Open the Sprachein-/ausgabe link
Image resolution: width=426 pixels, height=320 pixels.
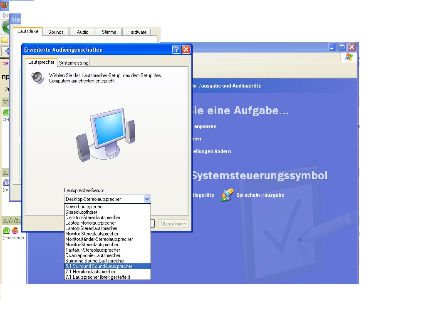click(x=260, y=195)
